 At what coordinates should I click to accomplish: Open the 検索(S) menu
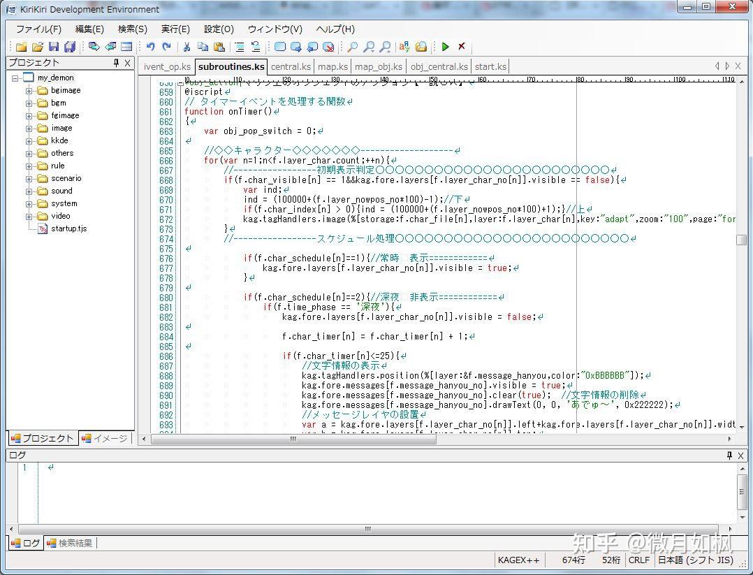tap(132, 29)
